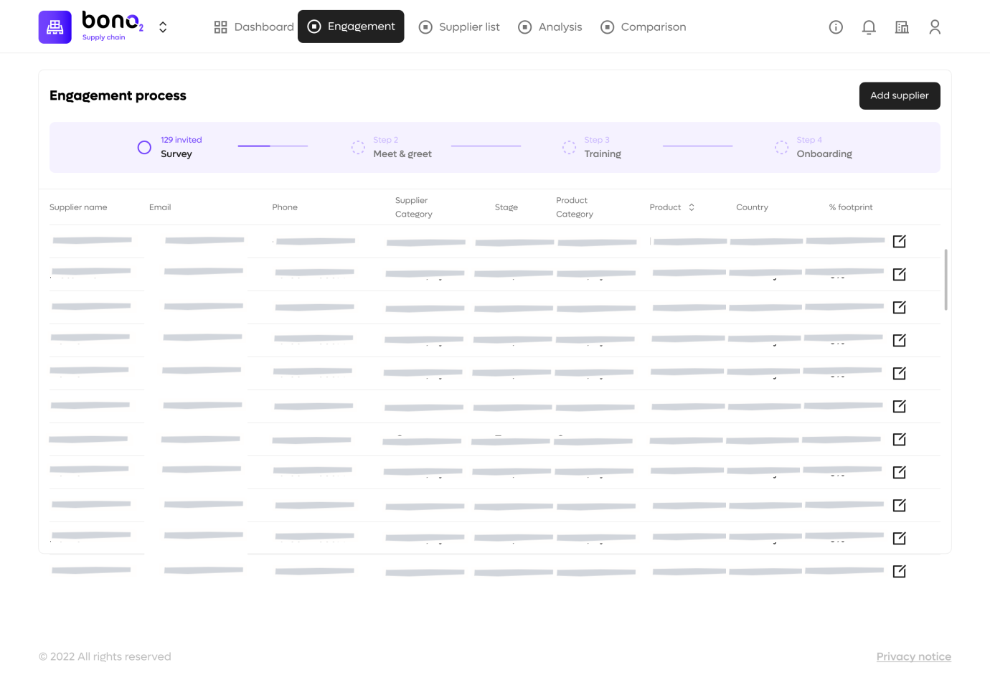The width and height of the screenshot is (990, 675).
Task: Open the notifications bell icon
Action: point(869,27)
